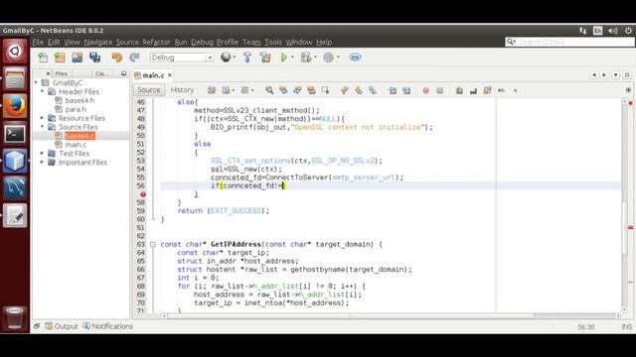Click the Undo toolbar icon

coord(117,58)
